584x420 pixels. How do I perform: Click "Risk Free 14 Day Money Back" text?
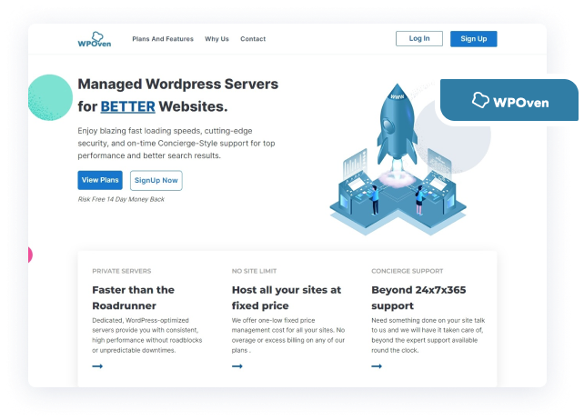(121, 199)
